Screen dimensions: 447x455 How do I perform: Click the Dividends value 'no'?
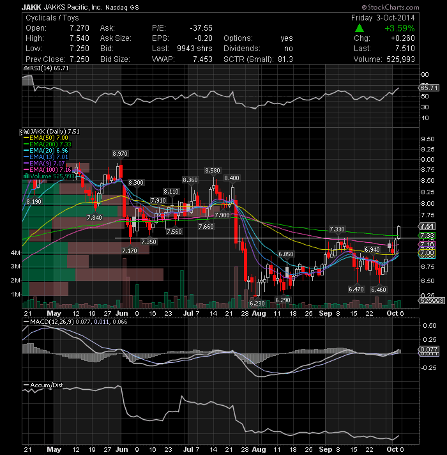click(x=289, y=49)
